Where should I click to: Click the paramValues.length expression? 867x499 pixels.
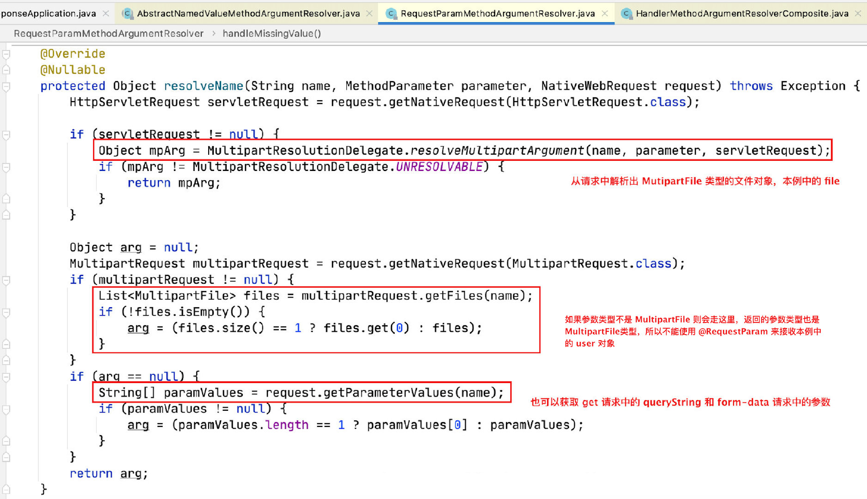243,425
